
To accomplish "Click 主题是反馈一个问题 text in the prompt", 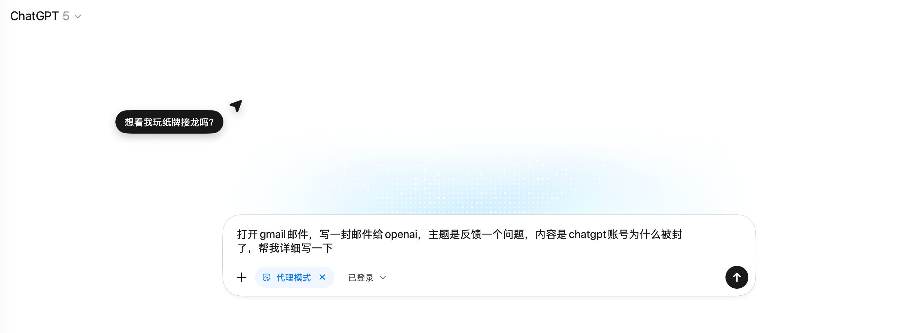I will click(x=476, y=235).
